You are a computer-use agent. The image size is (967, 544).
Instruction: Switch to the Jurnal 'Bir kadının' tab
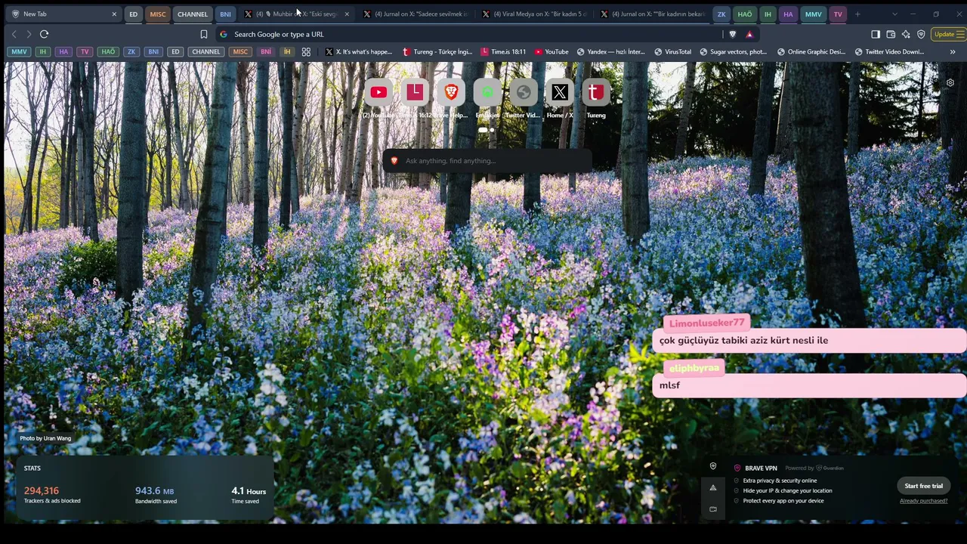(653, 14)
